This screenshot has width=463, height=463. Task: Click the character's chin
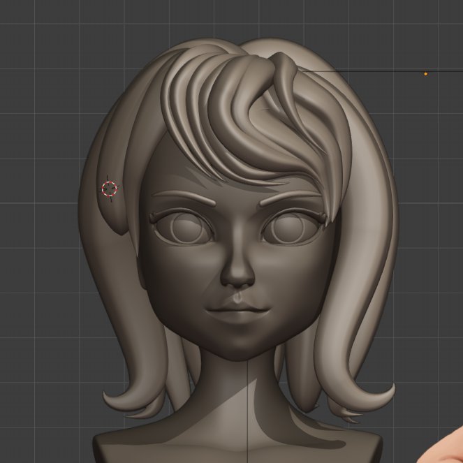click(x=239, y=350)
